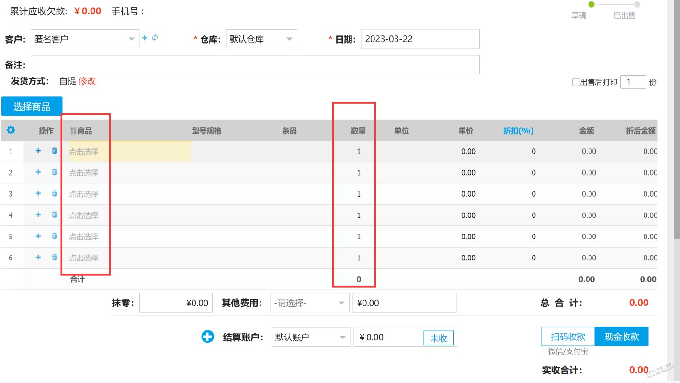This screenshot has height=383, width=680.
Task: Click 点击选择 in row 3
Action: point(83,194)
